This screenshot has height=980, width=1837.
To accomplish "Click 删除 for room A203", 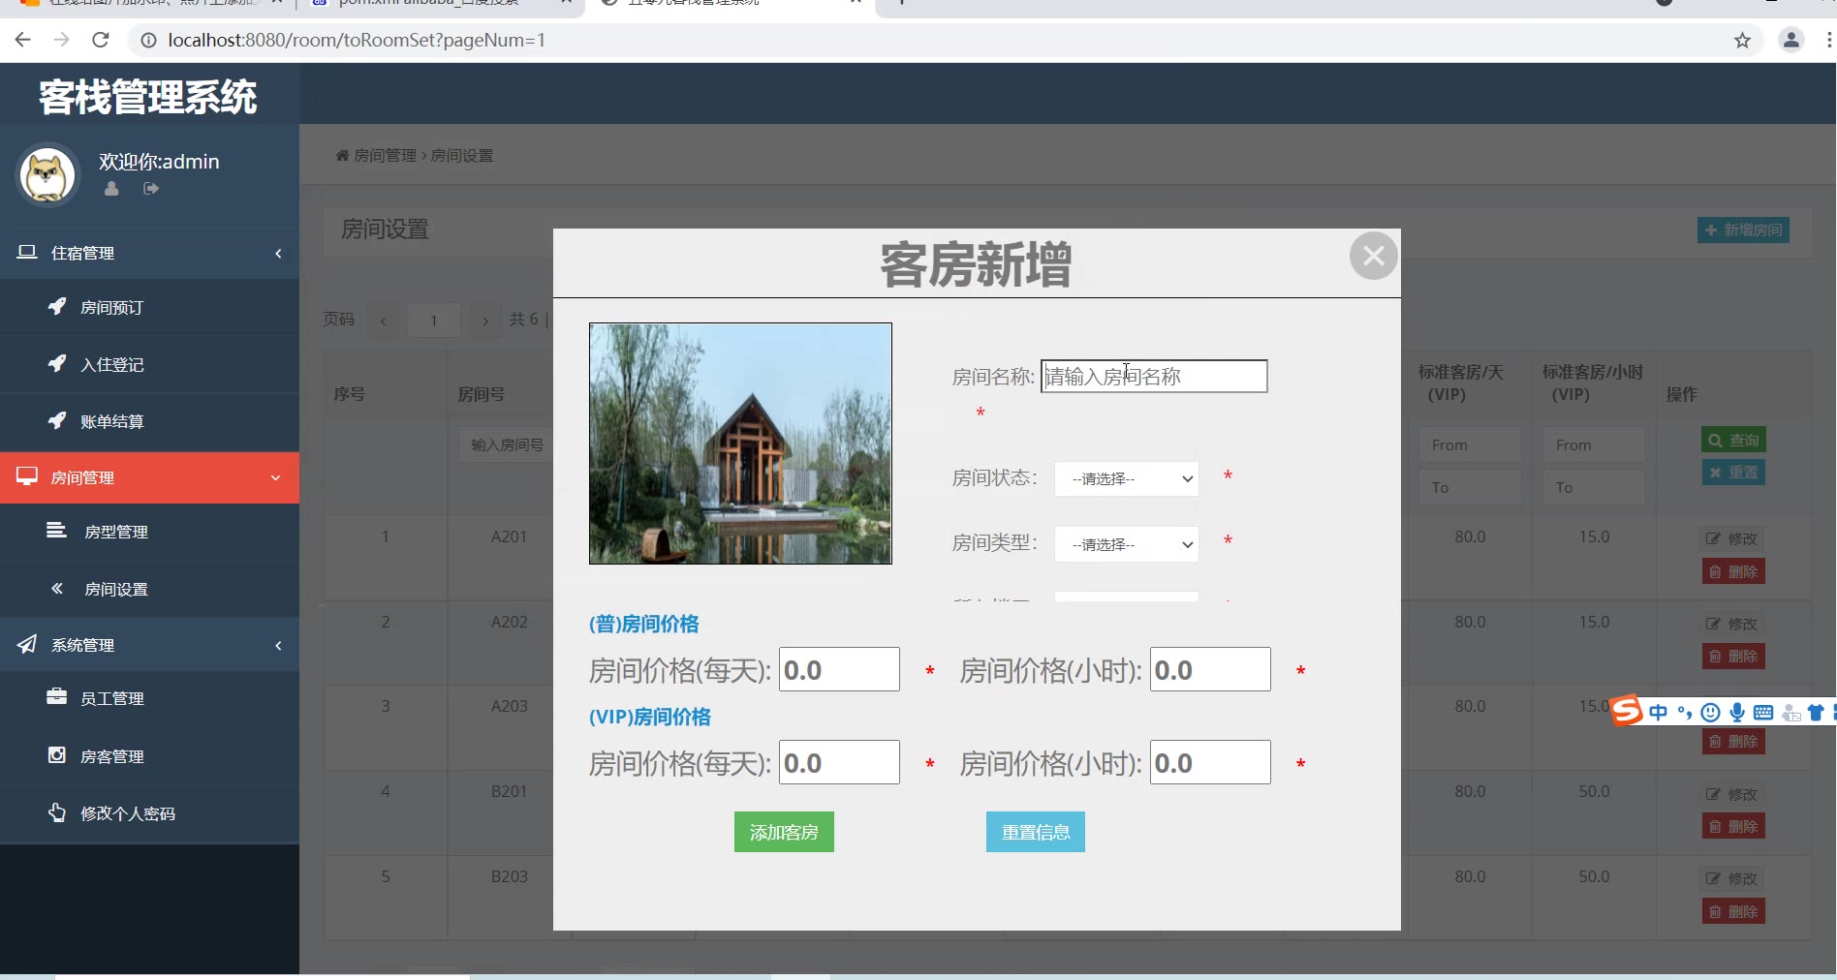I will click(x=1733, y=742).
